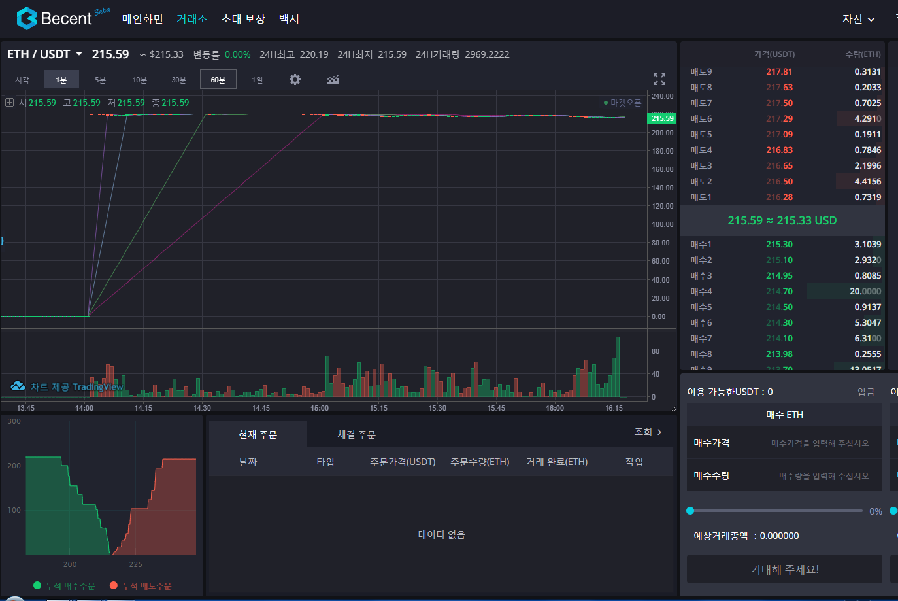Select the 시각 chart interval
The image size is (898, 601).
(x=22, y=80)
